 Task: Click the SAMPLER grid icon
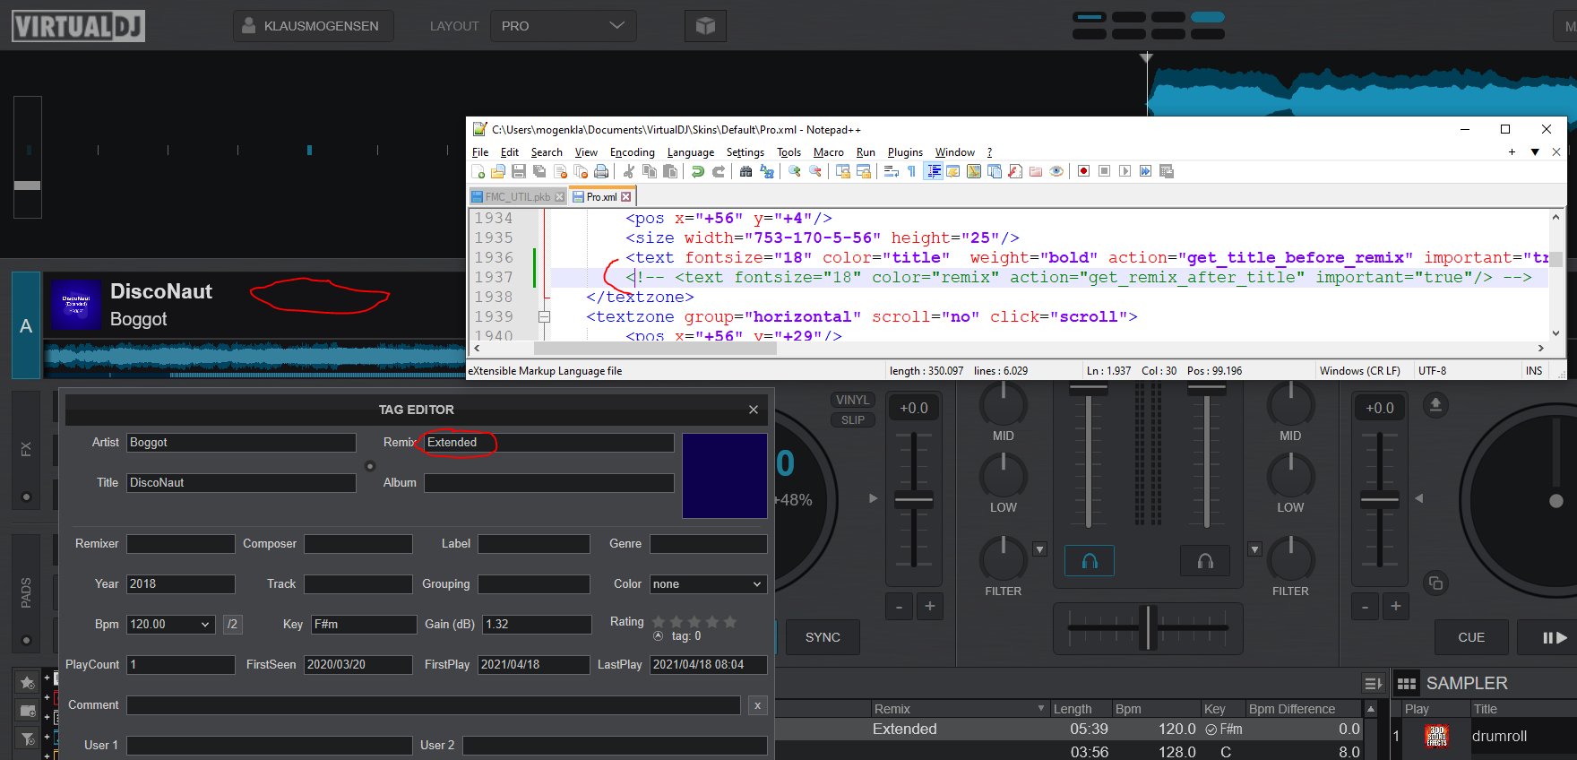(x=1407, y=684)
